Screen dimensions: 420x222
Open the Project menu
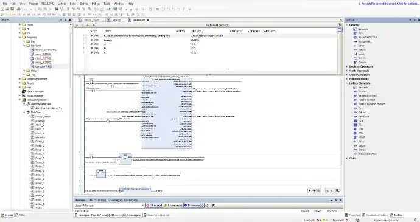pos(33,4)
